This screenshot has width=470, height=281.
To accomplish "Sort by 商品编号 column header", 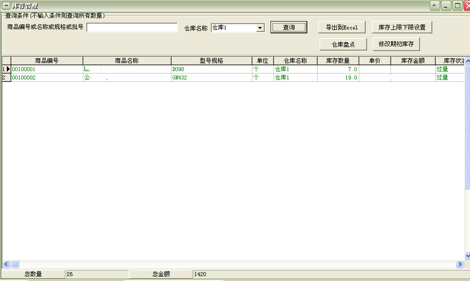I will tap(47, 61).
